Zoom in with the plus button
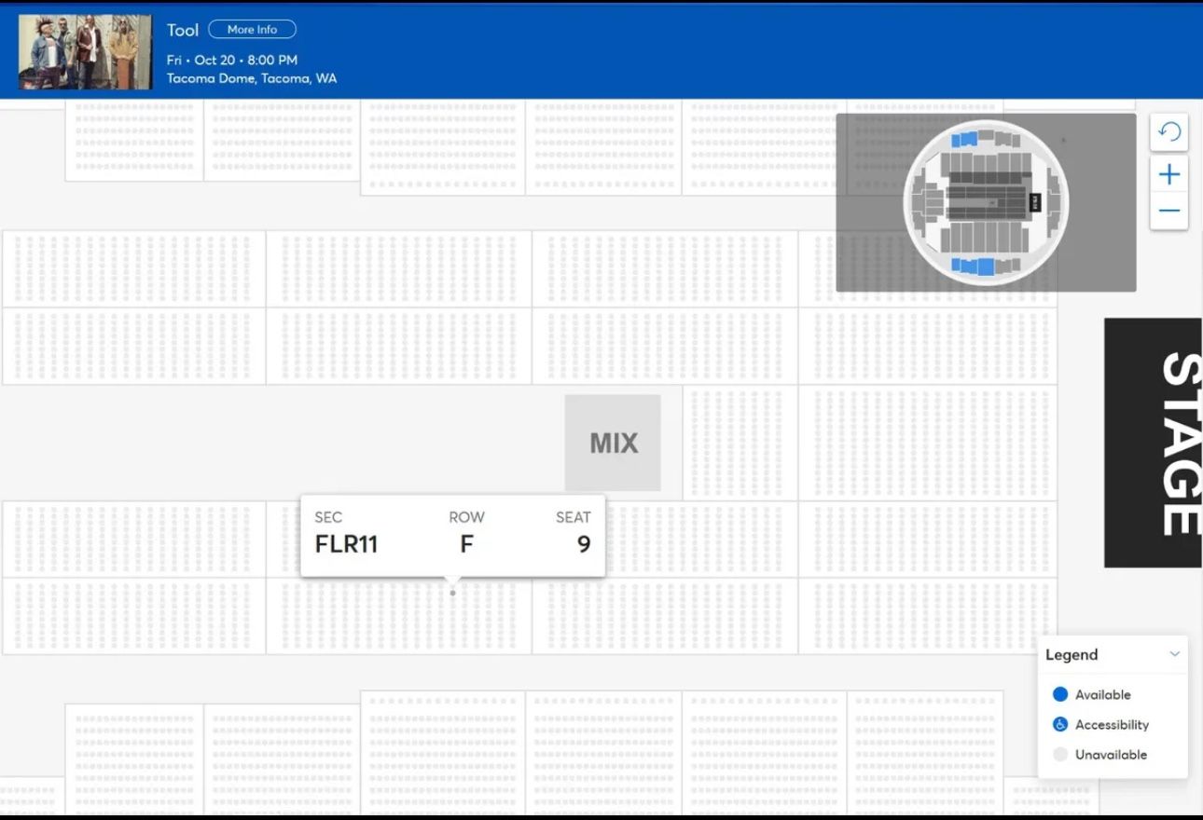This screenshot has height=820, width=1203. pyautogui.click(x=1168, y=174)
